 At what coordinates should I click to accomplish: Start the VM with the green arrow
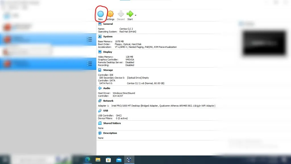pyautogui.click(x=130, y=15)
